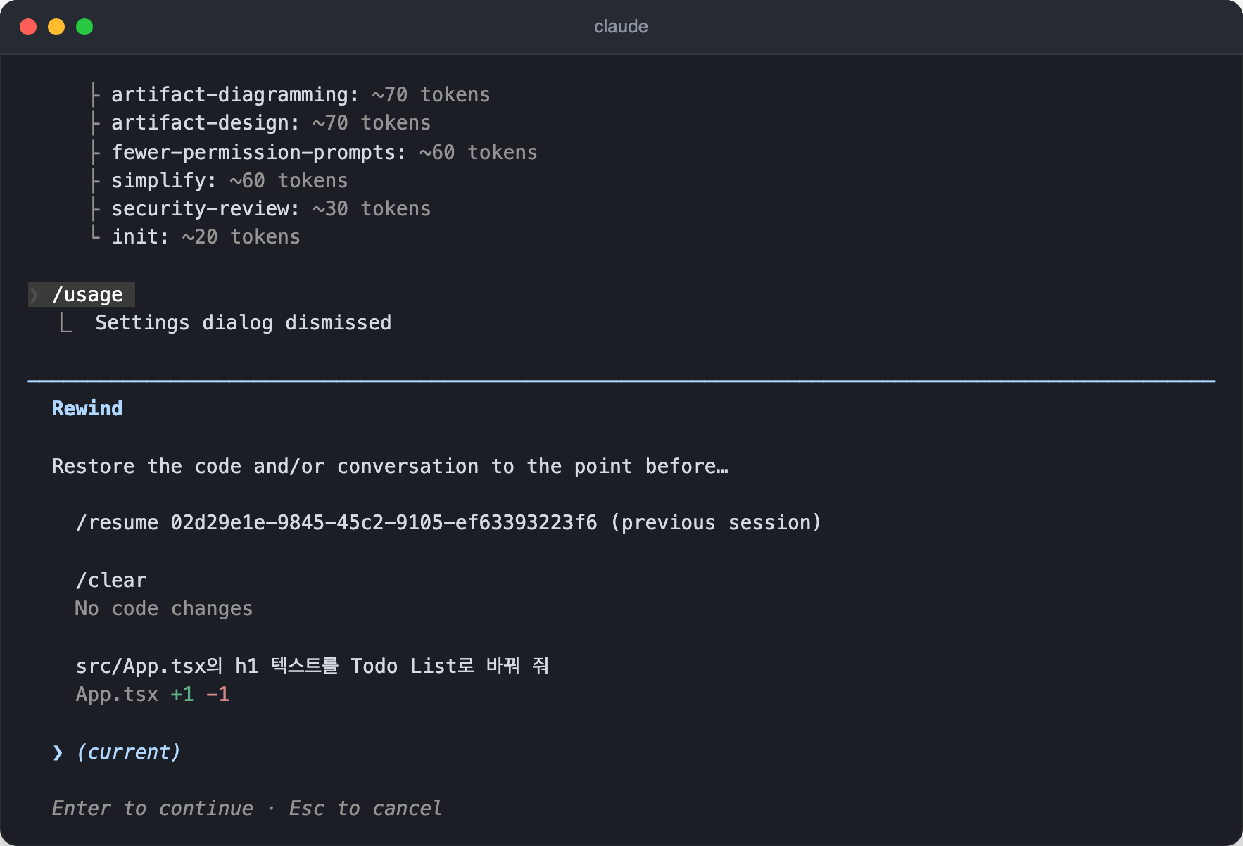Image resolution: width=1243 pixels, height=846 pixels.
Task: Click the App.tsx +1 -1 change summary
Action: tap(153, 695)
